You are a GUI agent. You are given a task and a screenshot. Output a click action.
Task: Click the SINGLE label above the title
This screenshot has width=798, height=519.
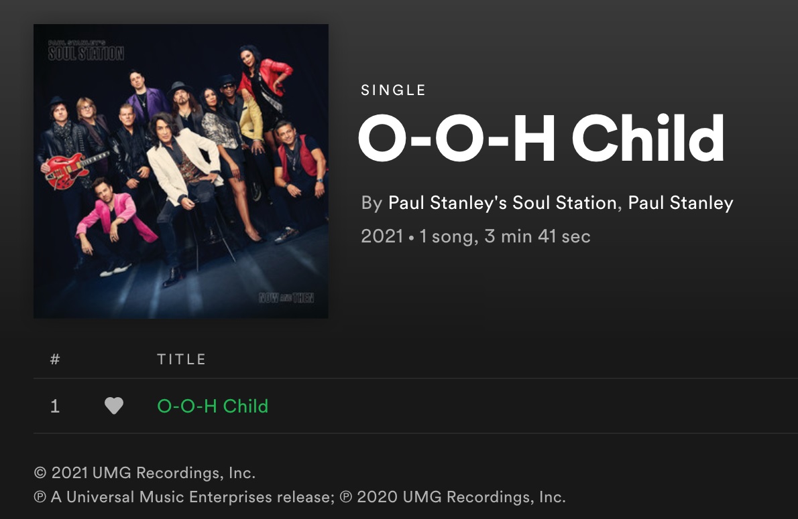point(393,90)
